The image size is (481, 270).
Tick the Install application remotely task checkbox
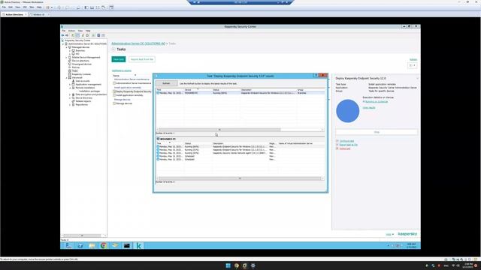pos(114,95)
